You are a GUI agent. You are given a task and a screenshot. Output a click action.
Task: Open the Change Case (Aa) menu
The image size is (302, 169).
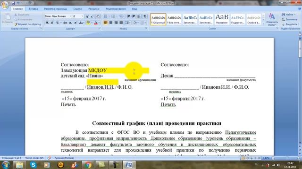pyautogui.click(x=81, y=23)
